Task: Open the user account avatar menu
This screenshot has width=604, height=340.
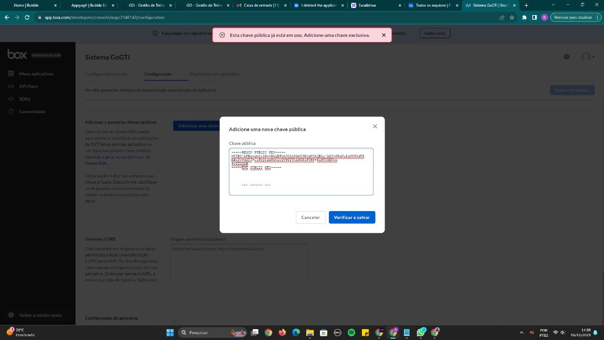Action: [x=587, y=57]
